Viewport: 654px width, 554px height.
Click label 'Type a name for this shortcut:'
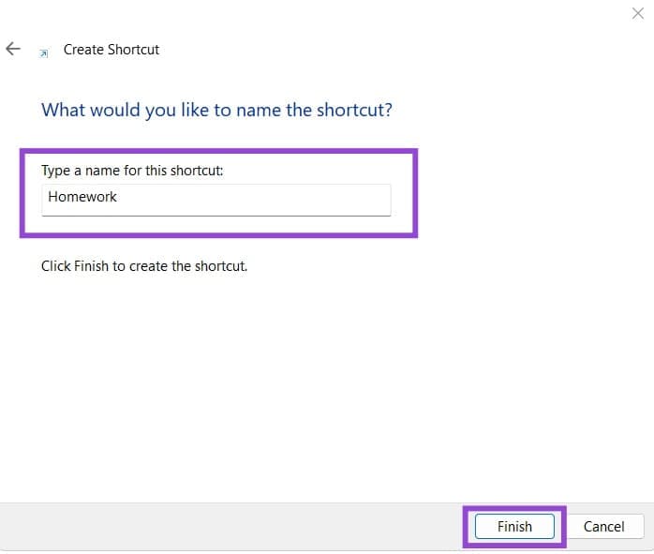pyautogui.click(x=132, y=171)
